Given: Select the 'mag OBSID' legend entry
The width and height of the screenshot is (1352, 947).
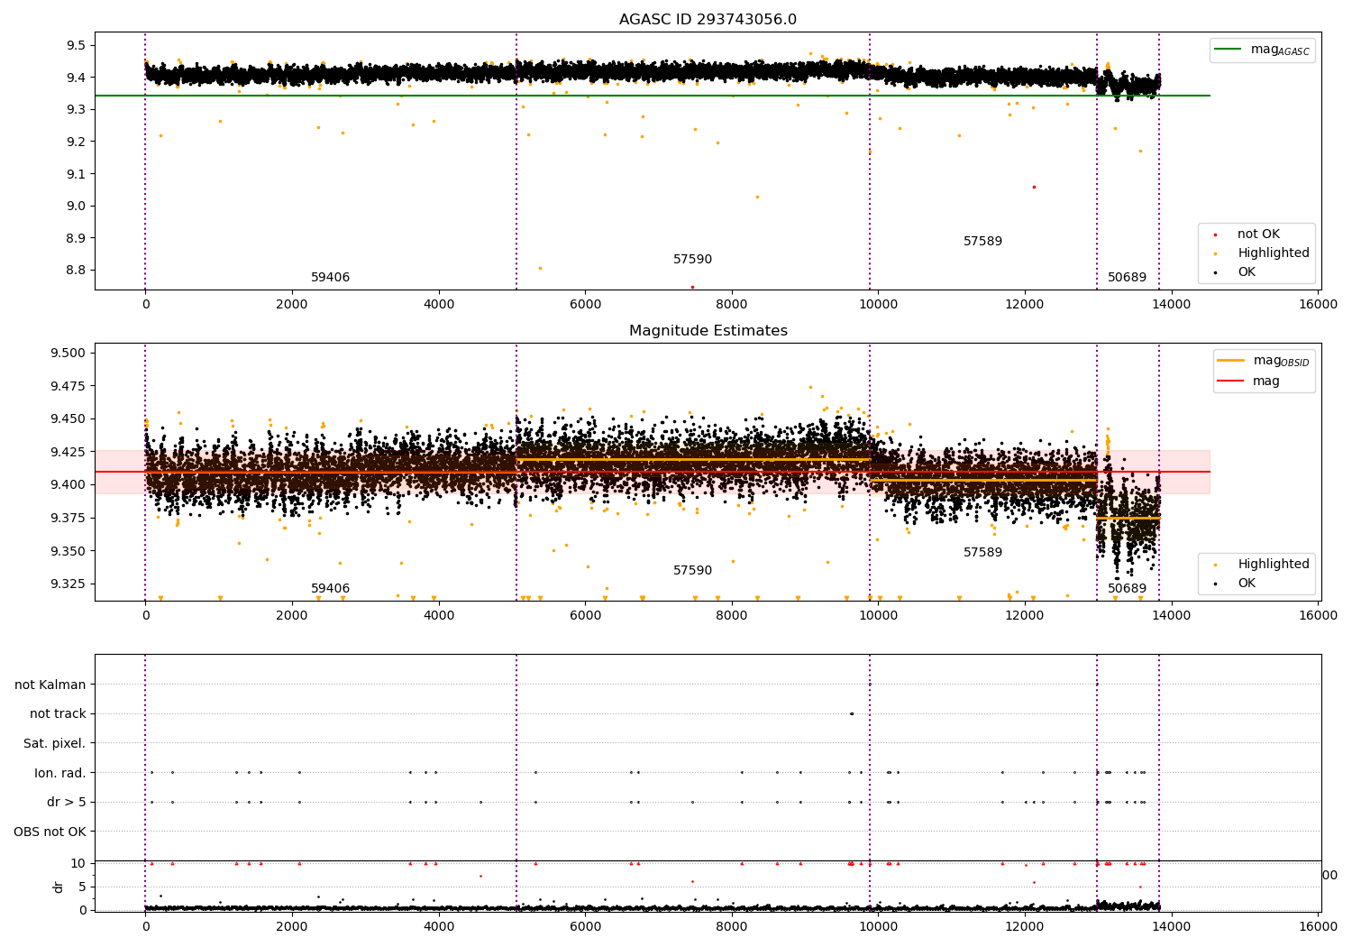Looking at the screenshot, I should click(1264, 361).
